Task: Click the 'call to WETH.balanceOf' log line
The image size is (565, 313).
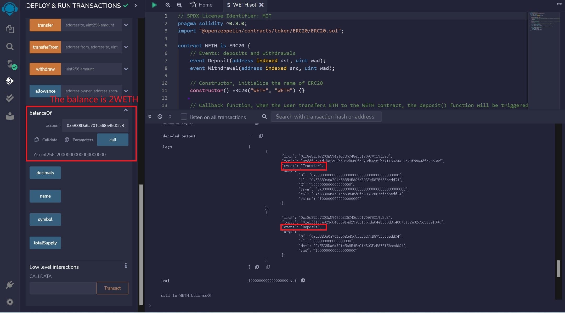Action: click(187, 295)
